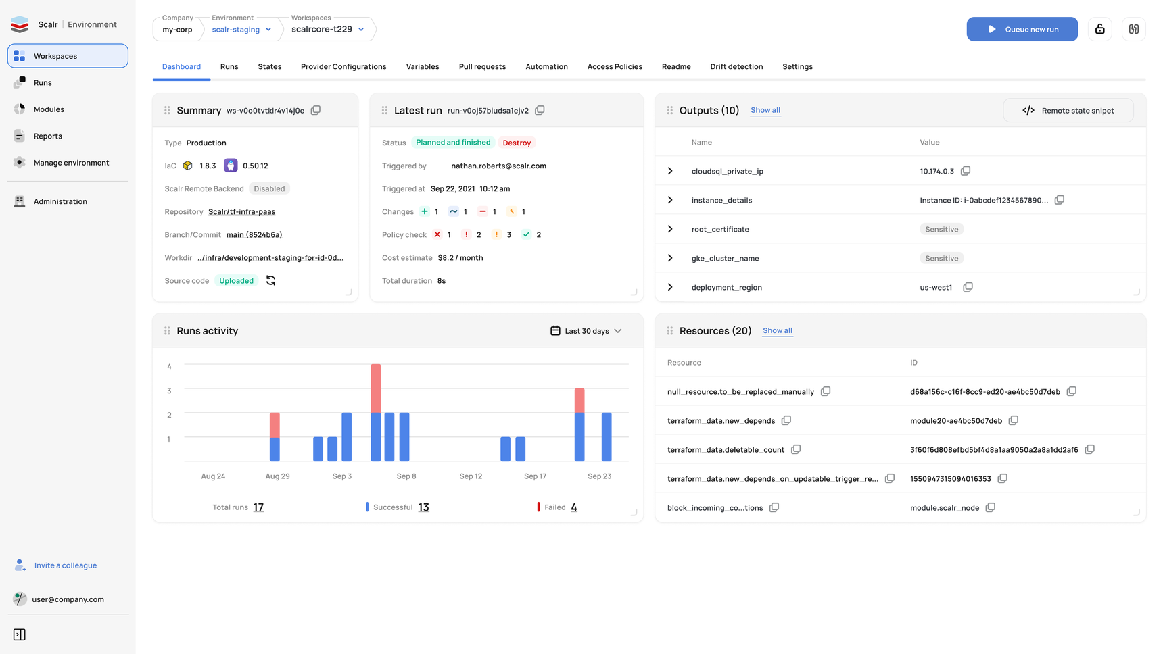Click the workspace lock icon
Viewport: 1163px width, 654px height.
tap(1100, 29)
